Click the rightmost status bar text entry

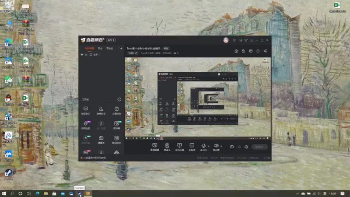point(266,158)
